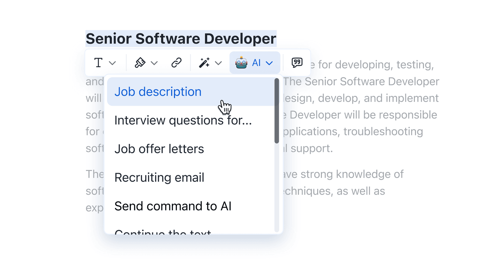Click the AI label in toolbar
491x276 pixels.
pos(256,63)
